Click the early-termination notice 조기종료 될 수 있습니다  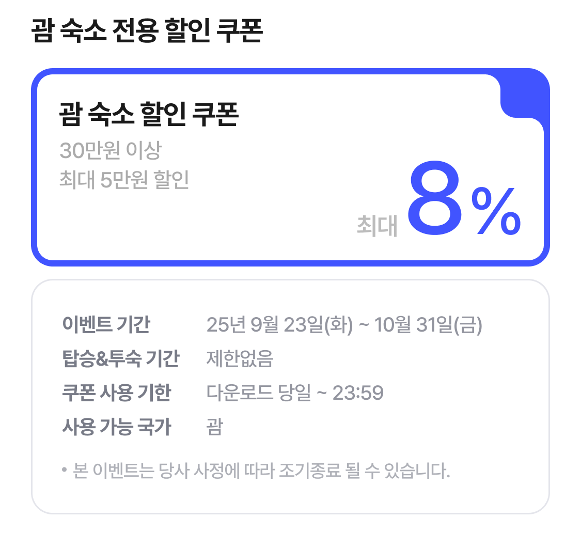(x=364, y=471)
